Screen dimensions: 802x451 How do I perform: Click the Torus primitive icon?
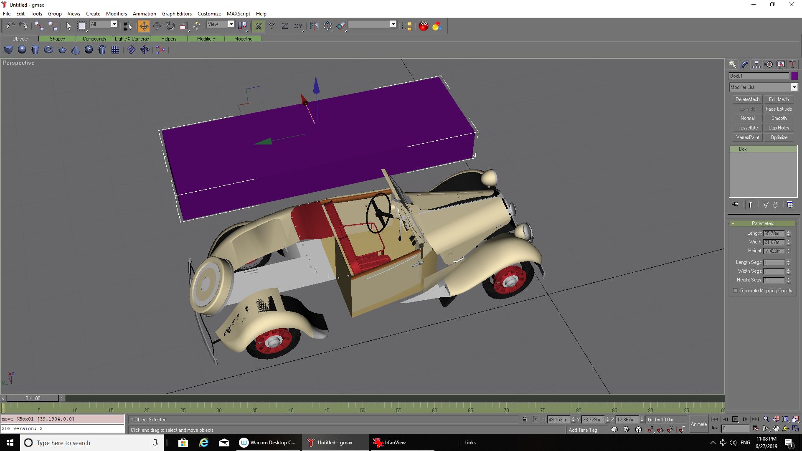(x=48, y=50)
